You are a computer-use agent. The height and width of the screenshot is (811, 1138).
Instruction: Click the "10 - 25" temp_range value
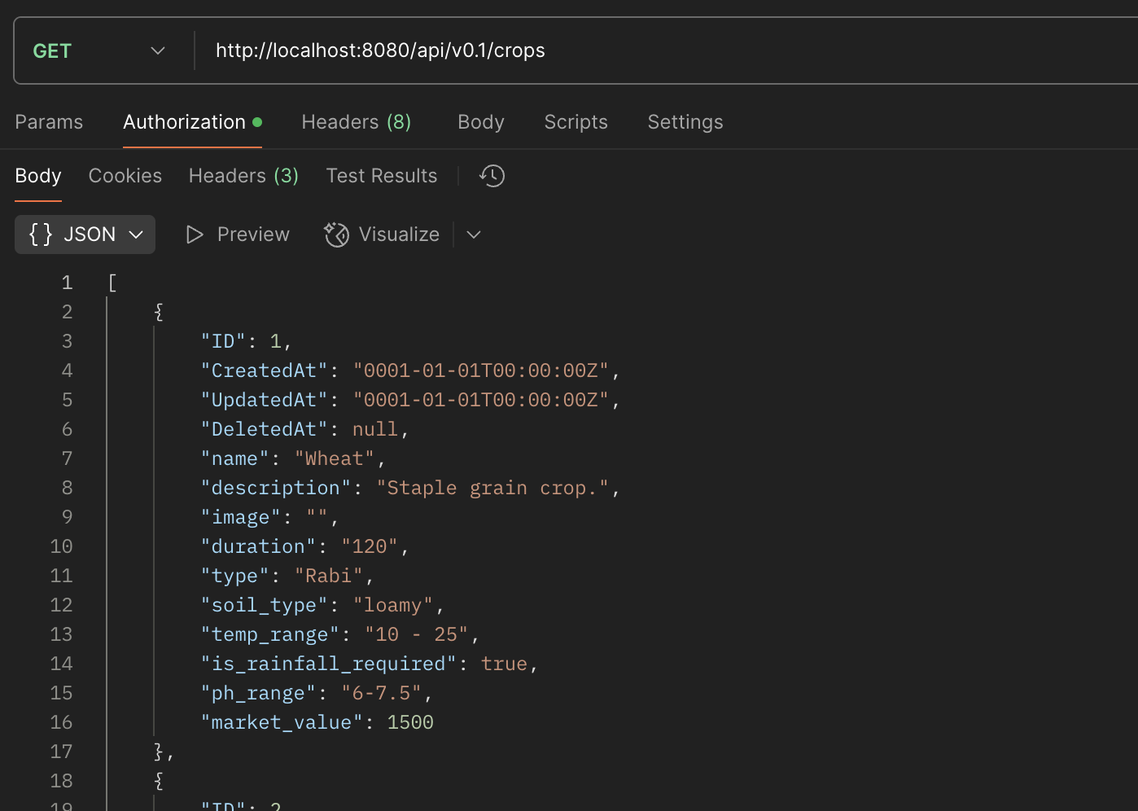tap(417, 634)
